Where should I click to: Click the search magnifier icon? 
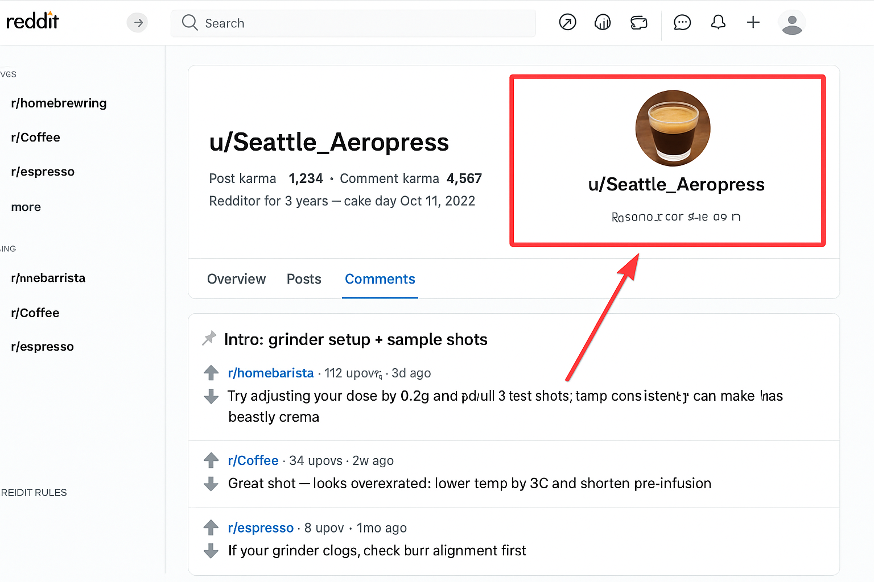click(x=189, y=23)
